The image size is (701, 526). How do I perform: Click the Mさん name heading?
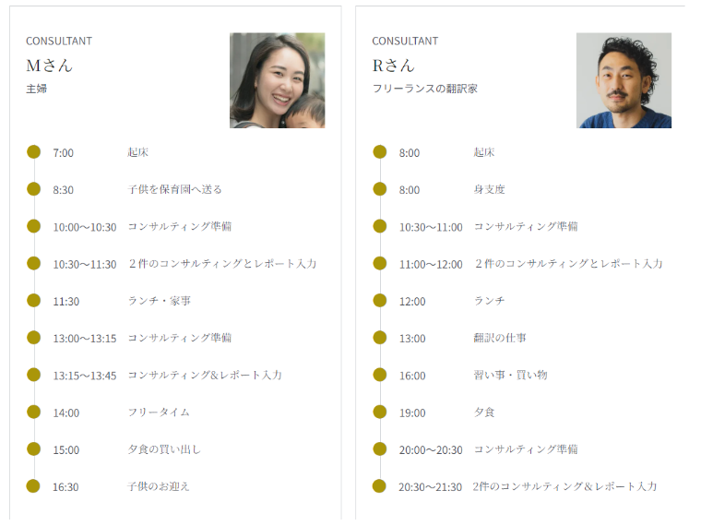click(x=49, y=66)
